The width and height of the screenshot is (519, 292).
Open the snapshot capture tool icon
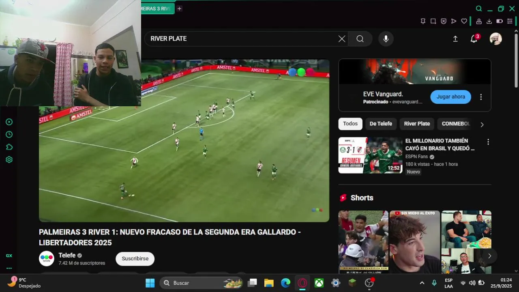[433, 21]
